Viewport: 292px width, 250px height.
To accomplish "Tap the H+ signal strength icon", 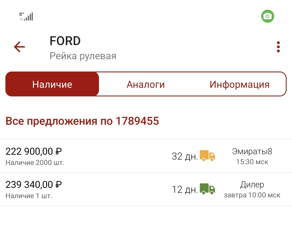I will 26,16.
